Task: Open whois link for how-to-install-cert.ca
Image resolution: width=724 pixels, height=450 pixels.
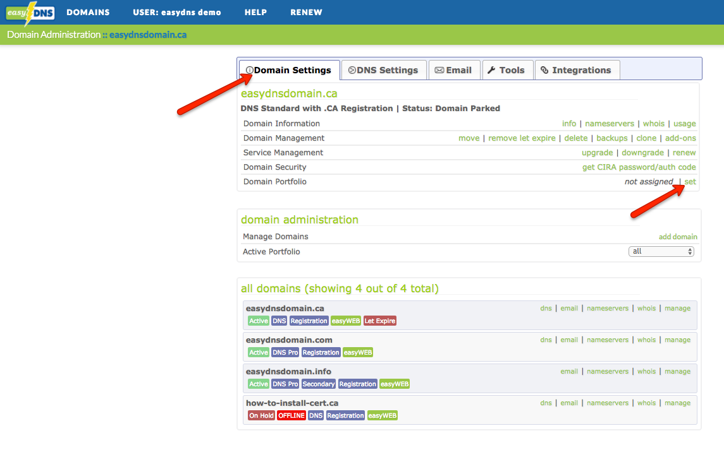Action: point(646,403)
